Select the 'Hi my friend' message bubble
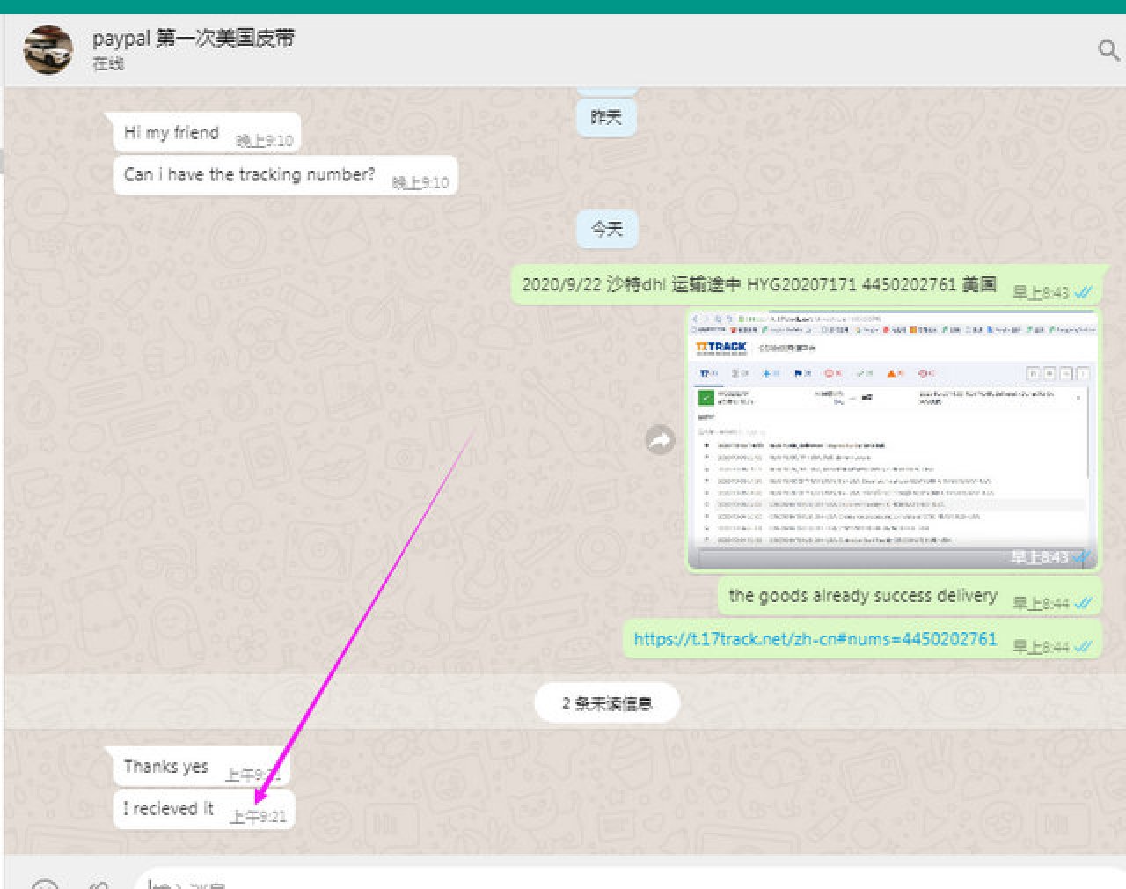 click(172, 133)
